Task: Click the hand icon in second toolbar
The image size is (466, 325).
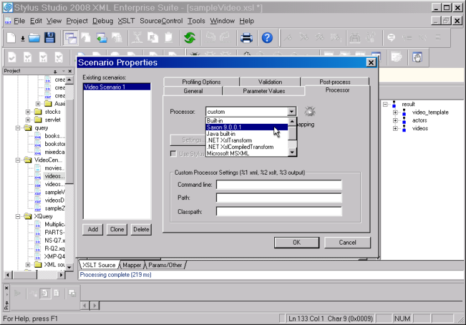Action: point(417,57)
